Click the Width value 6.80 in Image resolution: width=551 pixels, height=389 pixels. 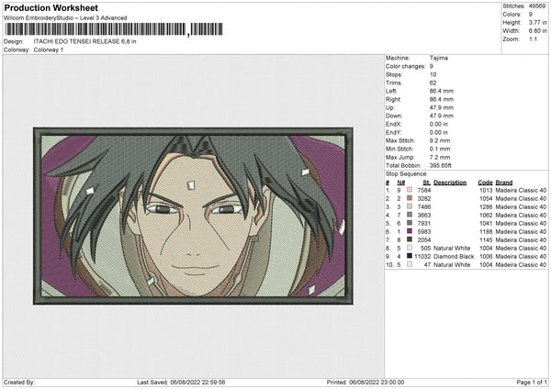[537, 31]
